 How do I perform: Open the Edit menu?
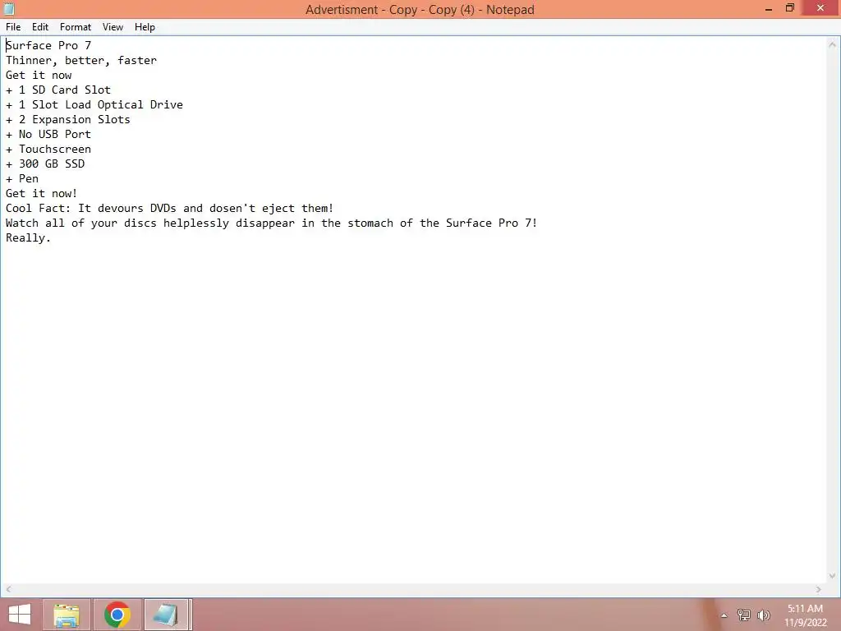(x=40, y=27)
